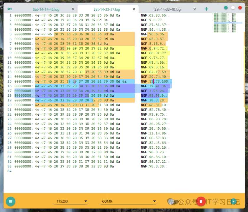248x212 pixels.
Task: Switch to the Sat-14-33-40.log tab
Action: pyautogui.click(x=167, y=9)
